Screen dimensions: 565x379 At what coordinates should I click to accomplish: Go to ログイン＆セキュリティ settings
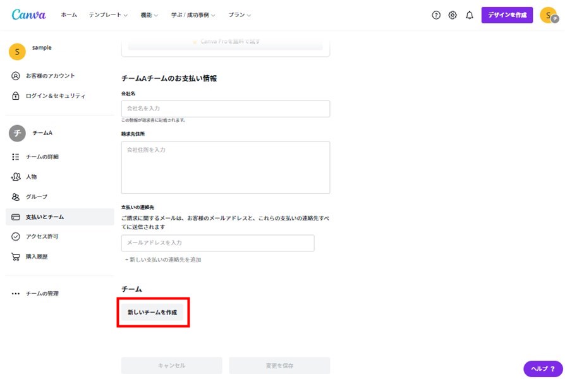pyautogui.click(x=55, y=96)
